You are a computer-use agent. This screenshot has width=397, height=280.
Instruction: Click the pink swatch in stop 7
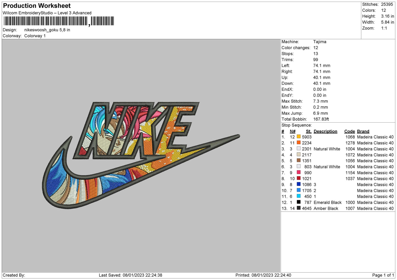pos(298,172)
